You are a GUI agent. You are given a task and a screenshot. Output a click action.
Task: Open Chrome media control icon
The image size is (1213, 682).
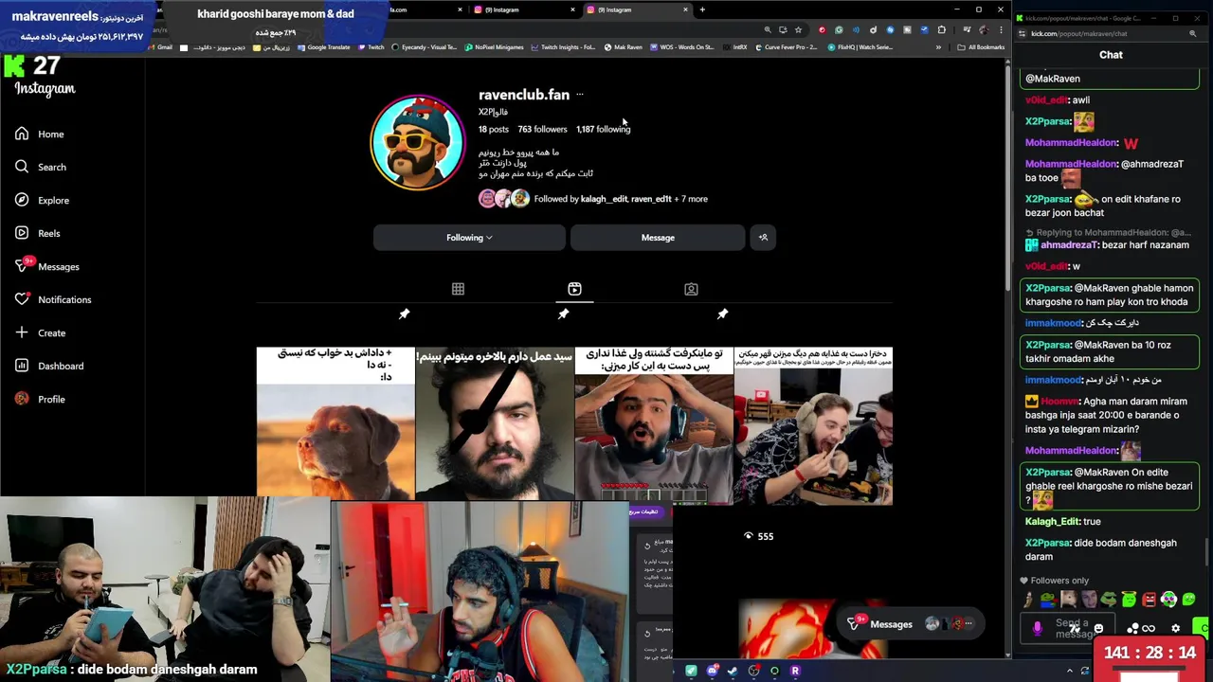[x=967, y=30]
